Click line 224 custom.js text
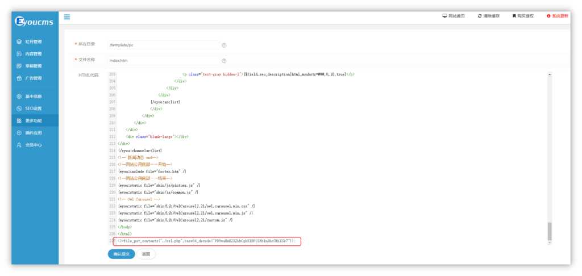The image size is (582, 276). point(175,220)
